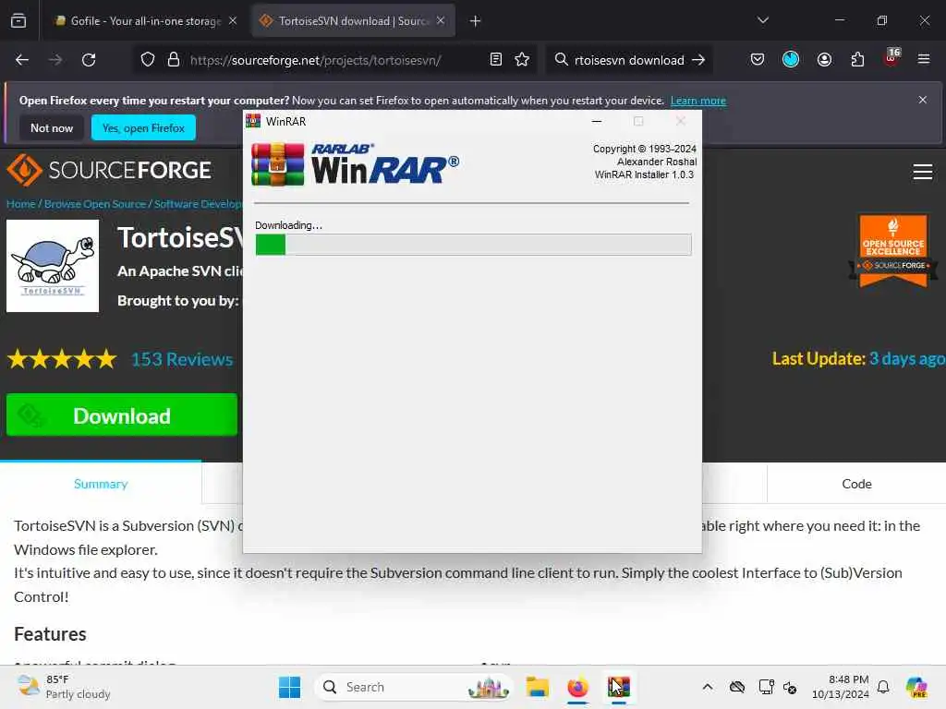
Task: Dismiss the Firefox startup notification bar
Action: point(923,100)
